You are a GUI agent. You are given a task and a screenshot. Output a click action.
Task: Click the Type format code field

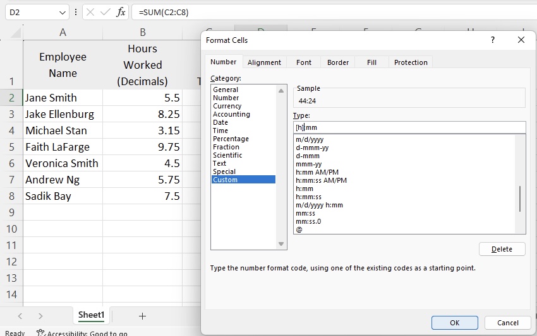coord(409,127)
